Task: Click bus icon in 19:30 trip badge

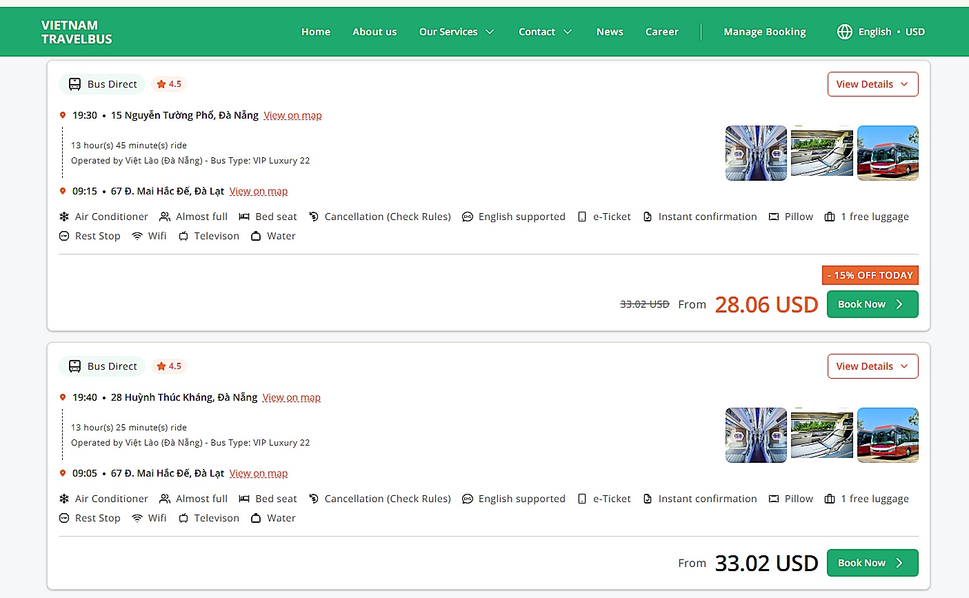Action: (x=74, y=84)
